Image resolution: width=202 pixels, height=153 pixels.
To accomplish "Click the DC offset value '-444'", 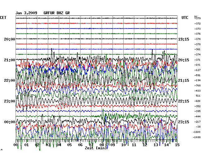I will pyautogui.click(x=197, y=116).
